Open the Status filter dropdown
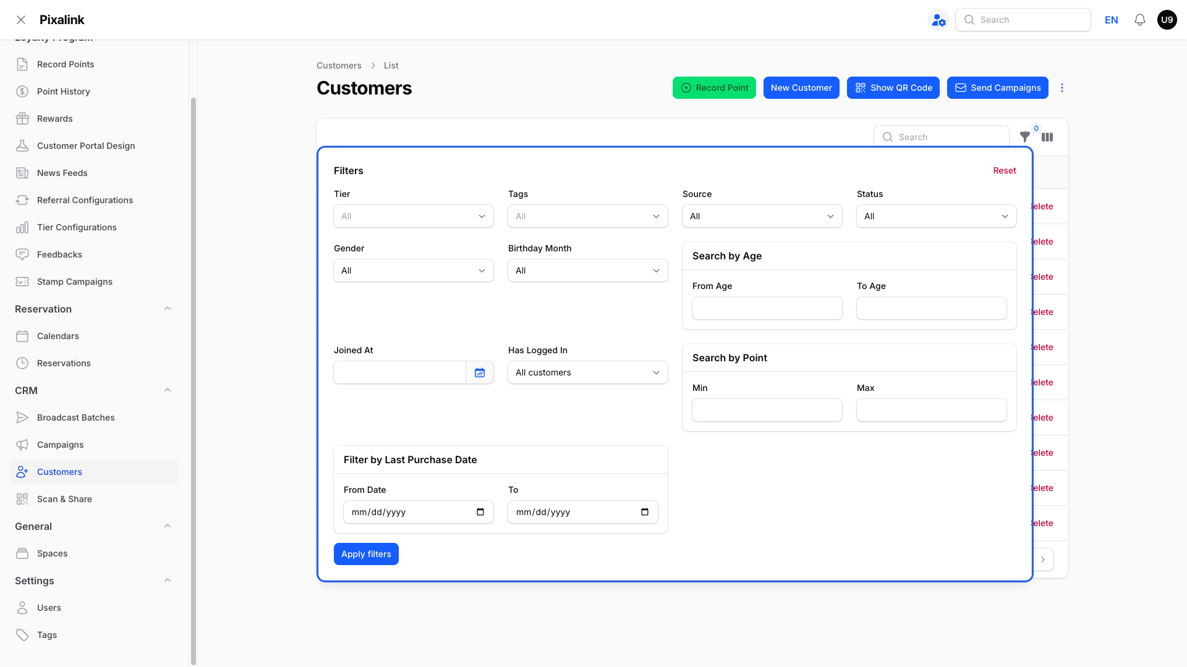 pos(937,216)
